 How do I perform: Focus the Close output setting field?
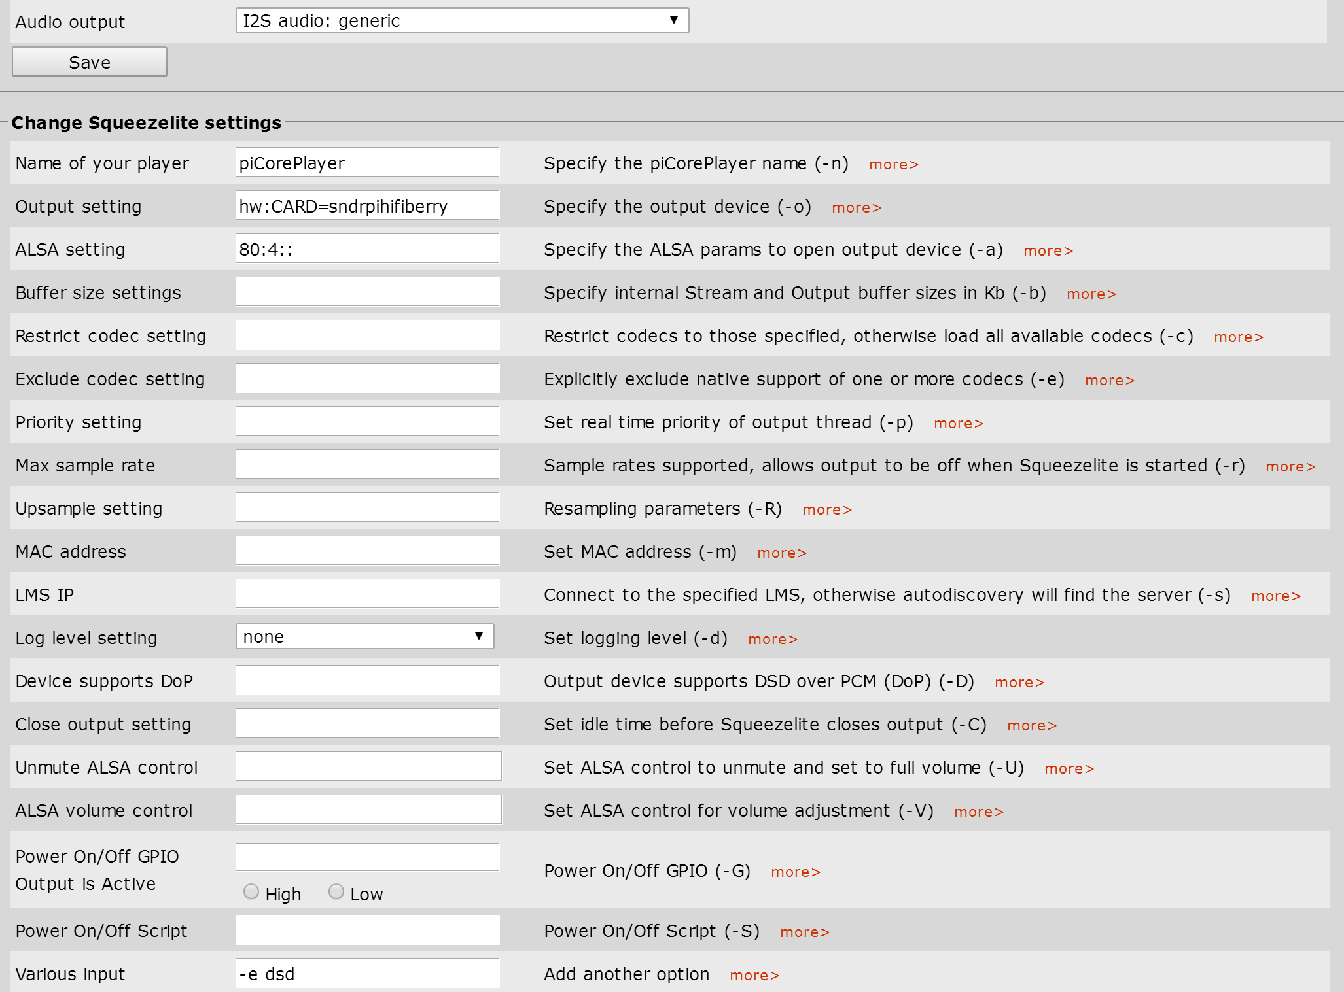click(x=367, y=723)
